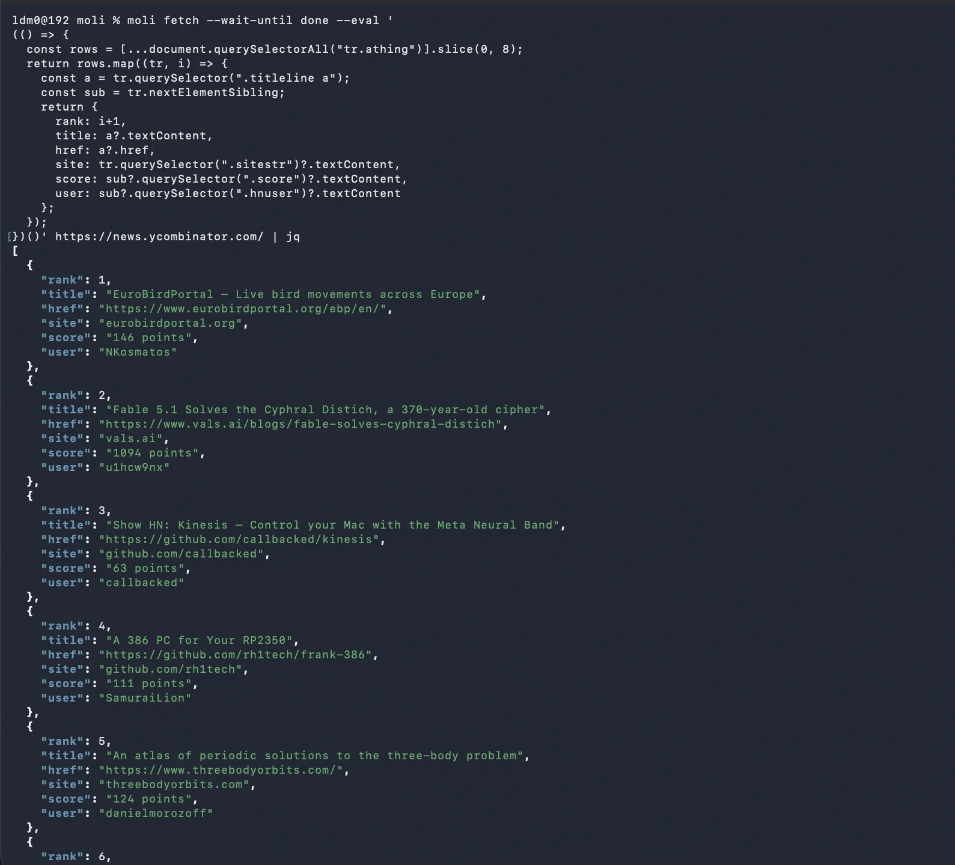The height and width of the screenshot is (865, 955).
Task: Click the user value "NKosmatos"
Action: coord(138,352)
